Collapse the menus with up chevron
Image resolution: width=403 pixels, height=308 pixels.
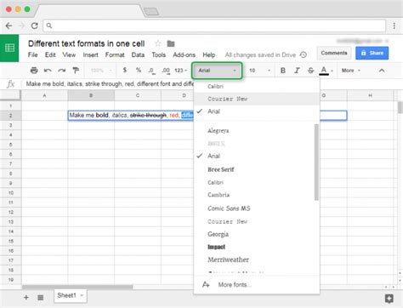[x=382, y=71]
